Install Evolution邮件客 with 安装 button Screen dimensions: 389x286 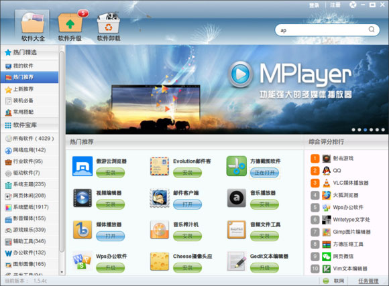point(188,173)
